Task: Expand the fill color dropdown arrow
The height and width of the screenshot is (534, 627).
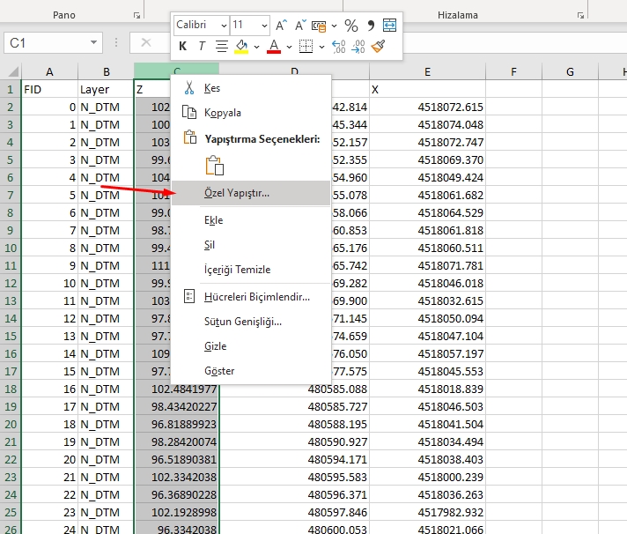Action: (x=257, y=47)
